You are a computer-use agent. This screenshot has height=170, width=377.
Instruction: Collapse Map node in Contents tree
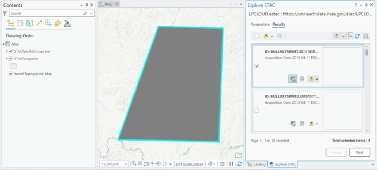pos(3,44)
